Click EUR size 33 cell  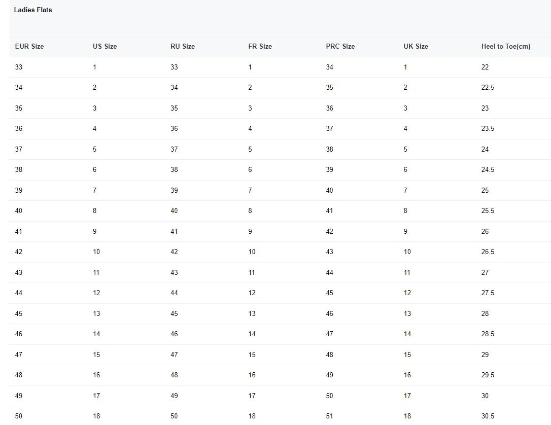tap(19, 67)
